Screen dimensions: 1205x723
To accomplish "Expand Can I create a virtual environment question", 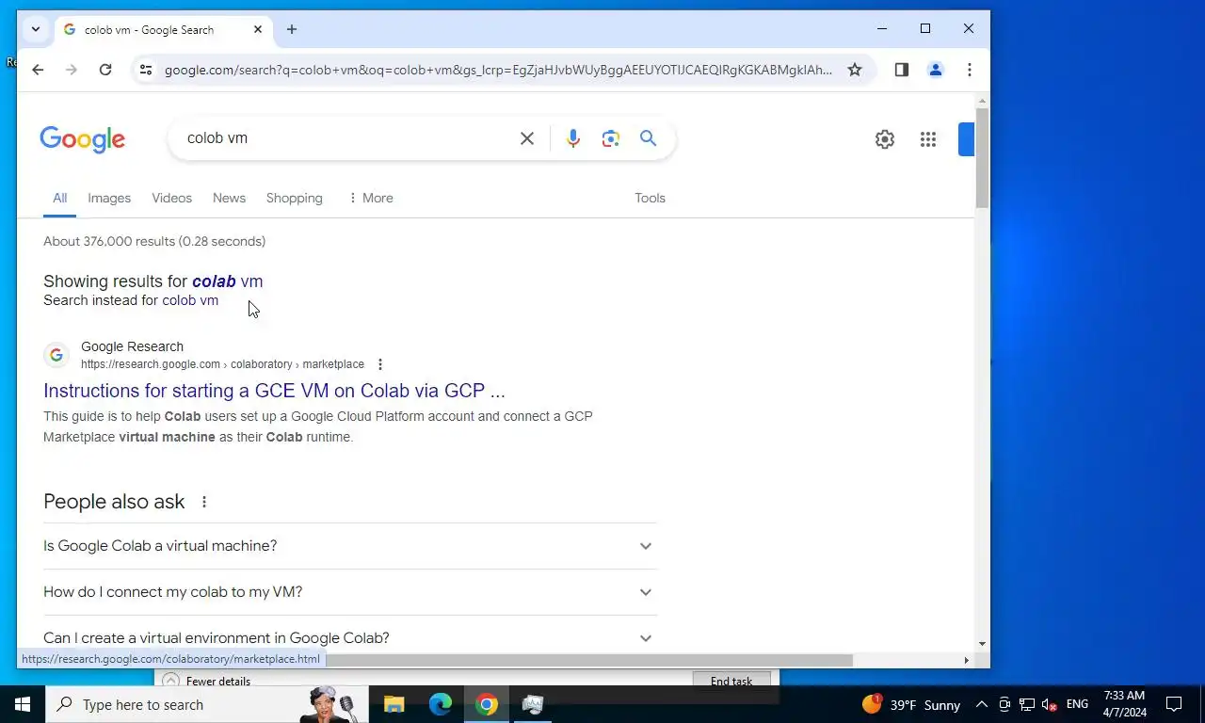I will [350, 638].
